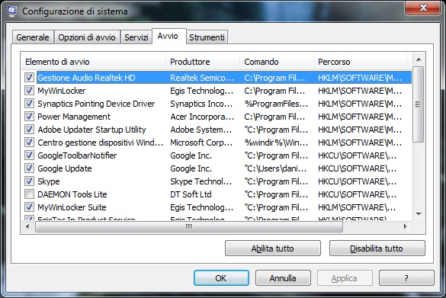Click the Applica button

coord(345,278)
